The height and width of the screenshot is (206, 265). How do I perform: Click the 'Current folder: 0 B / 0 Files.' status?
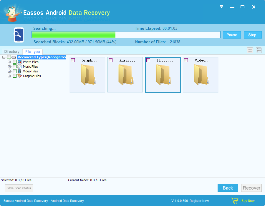coord(88,180)
